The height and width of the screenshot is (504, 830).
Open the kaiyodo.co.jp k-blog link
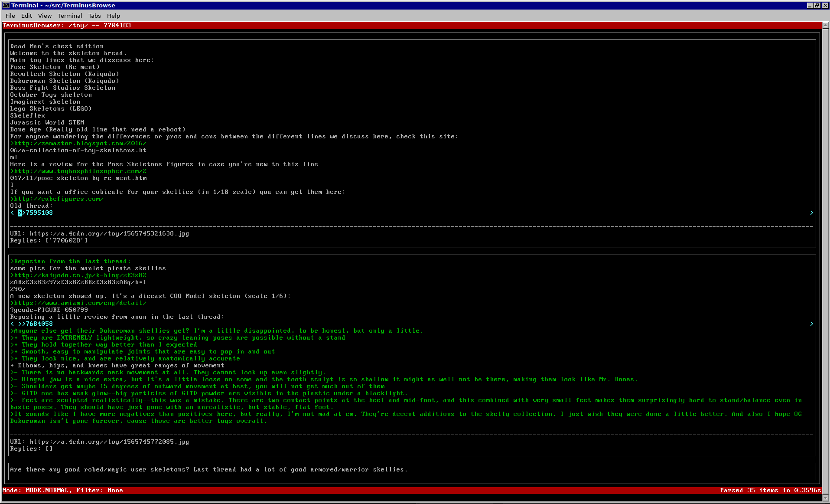(78, 275)
